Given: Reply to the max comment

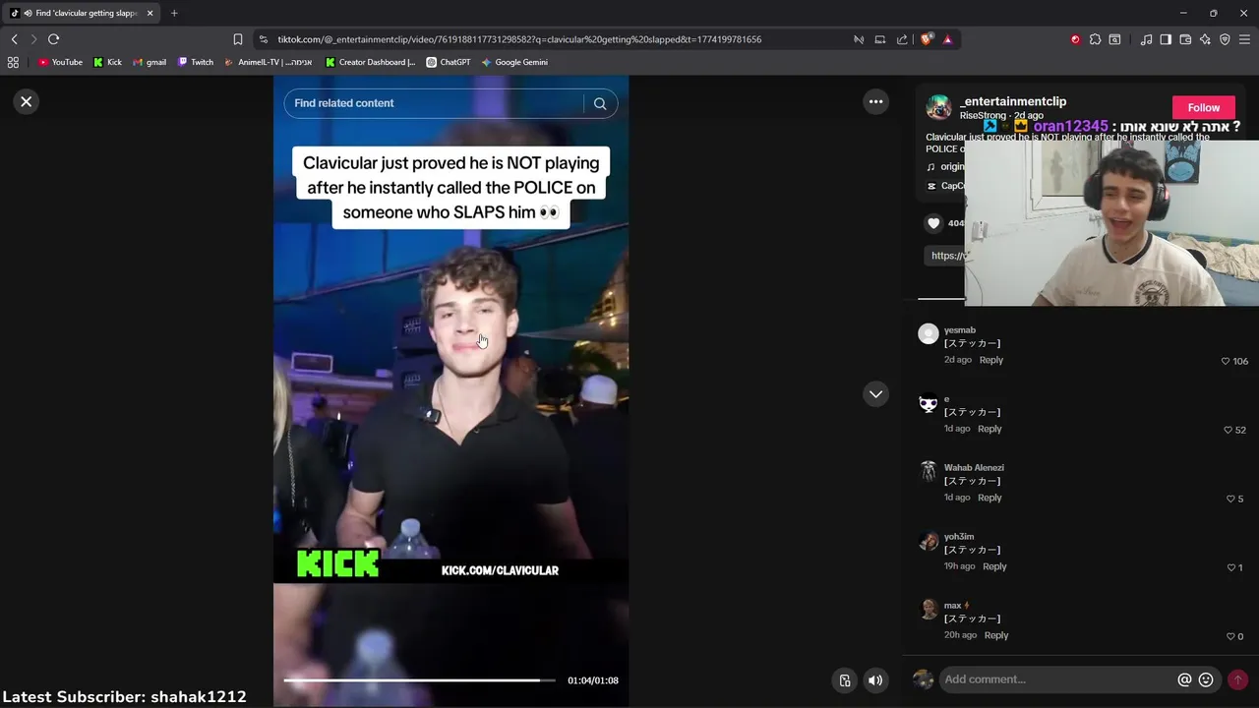Looking at the screenshot, I should 996,635.
